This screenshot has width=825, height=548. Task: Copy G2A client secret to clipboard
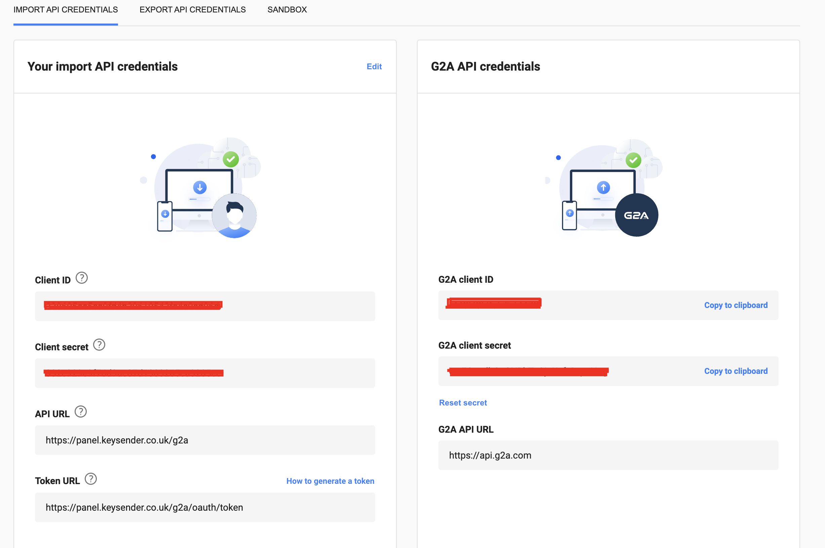(x=736, y=371)
